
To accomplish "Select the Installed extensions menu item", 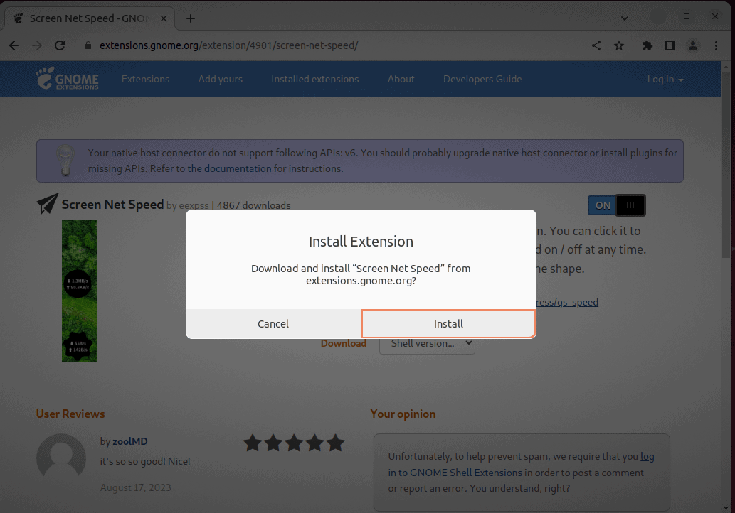I will point(314,79).
